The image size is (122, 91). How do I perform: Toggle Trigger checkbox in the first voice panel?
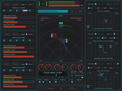coord(27,4)
